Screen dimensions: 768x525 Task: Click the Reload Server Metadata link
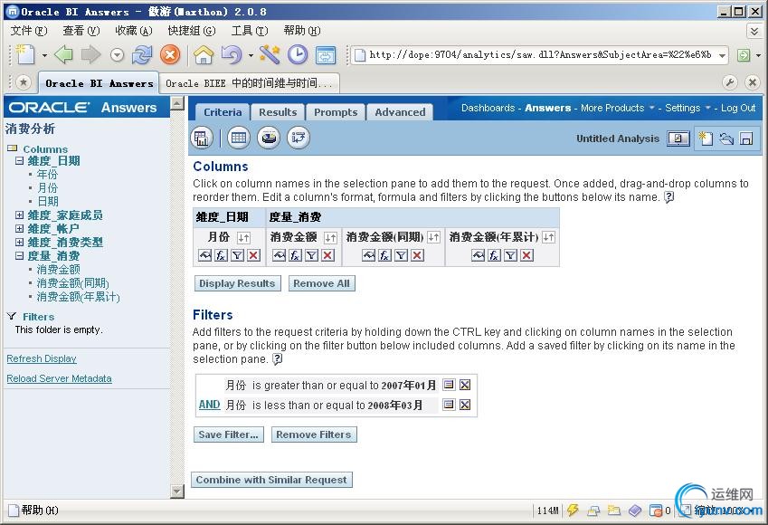tap(60, 378)
